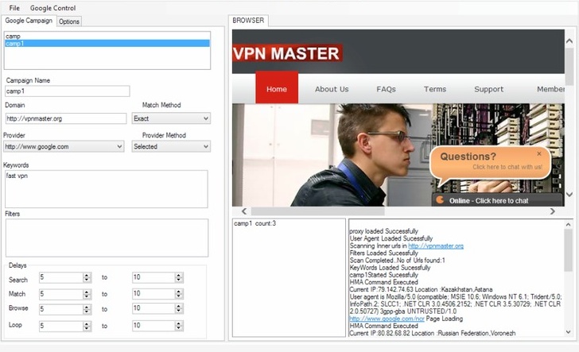Click the Search delay minimum field

tap(61, 277)
